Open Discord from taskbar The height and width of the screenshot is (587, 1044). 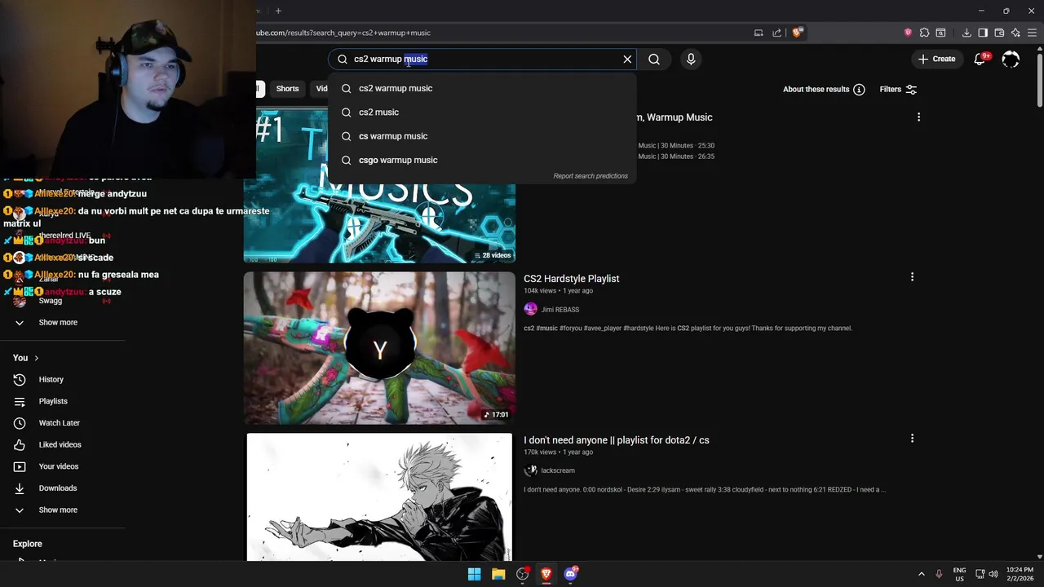(x=570, y=574)
